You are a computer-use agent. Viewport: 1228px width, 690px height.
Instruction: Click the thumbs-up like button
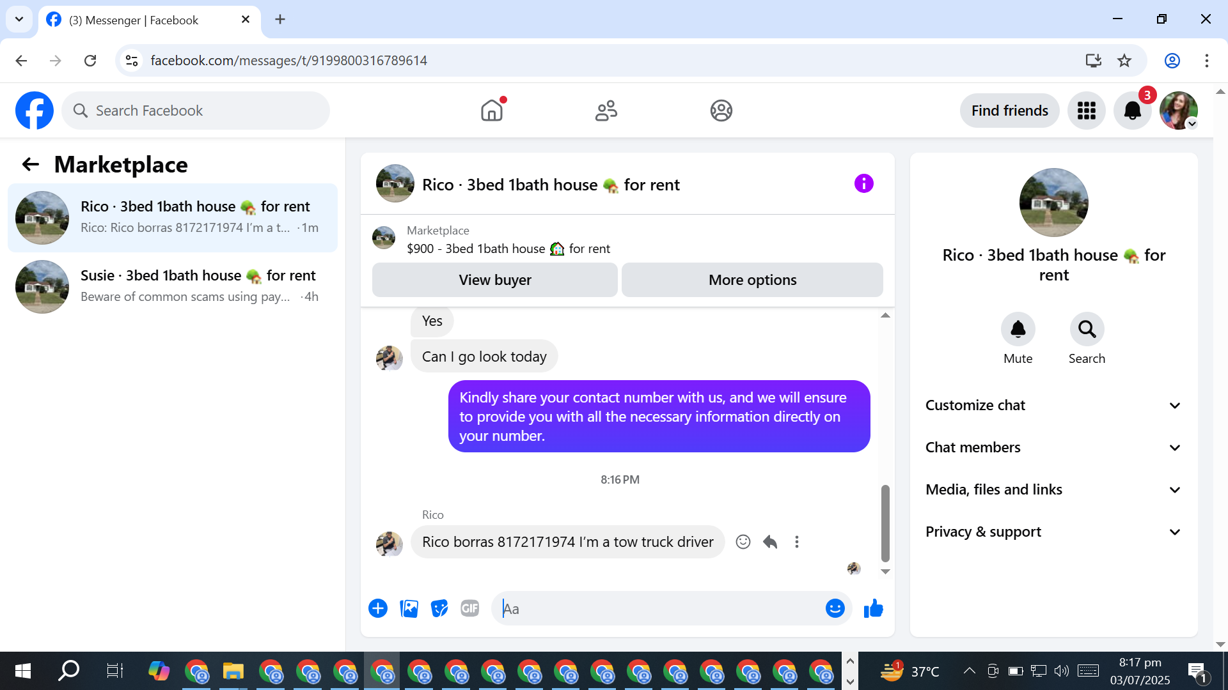tap(873, 608)
